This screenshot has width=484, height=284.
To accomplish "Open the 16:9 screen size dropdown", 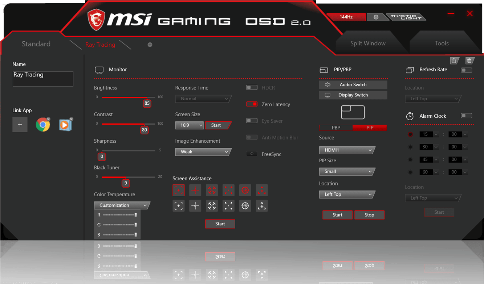I will pyautogui.click(x=190, y=125).
